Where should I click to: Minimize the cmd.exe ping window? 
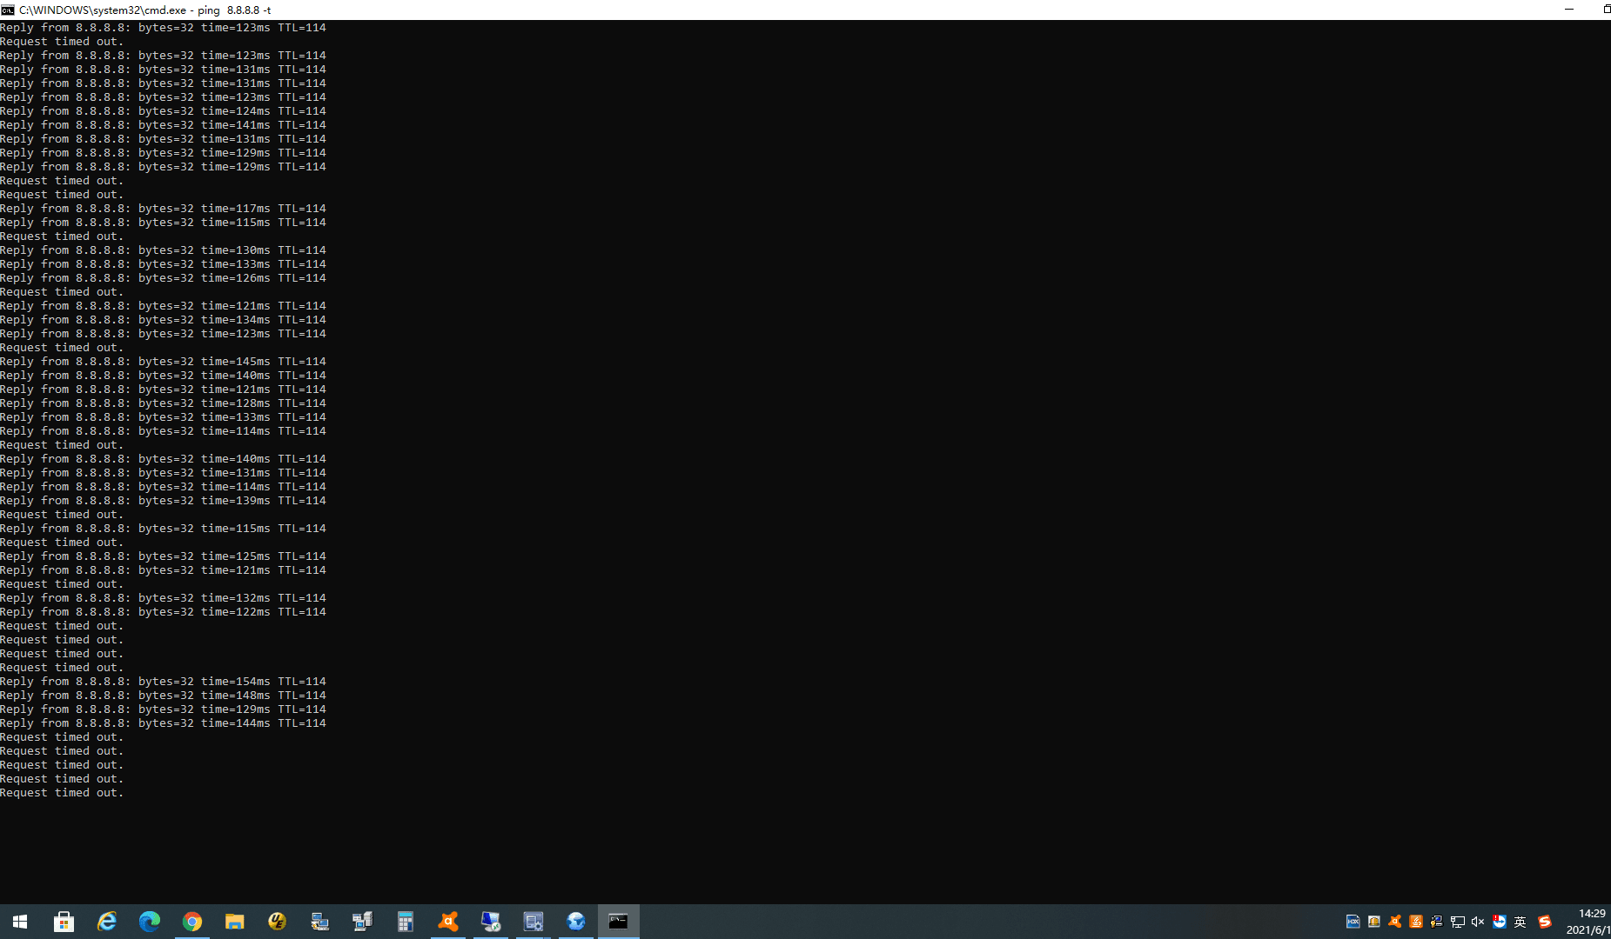pos(1568,10)
